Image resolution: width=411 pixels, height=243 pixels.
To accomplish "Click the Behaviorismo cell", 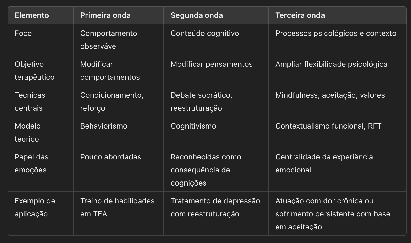I will point(118,132).
